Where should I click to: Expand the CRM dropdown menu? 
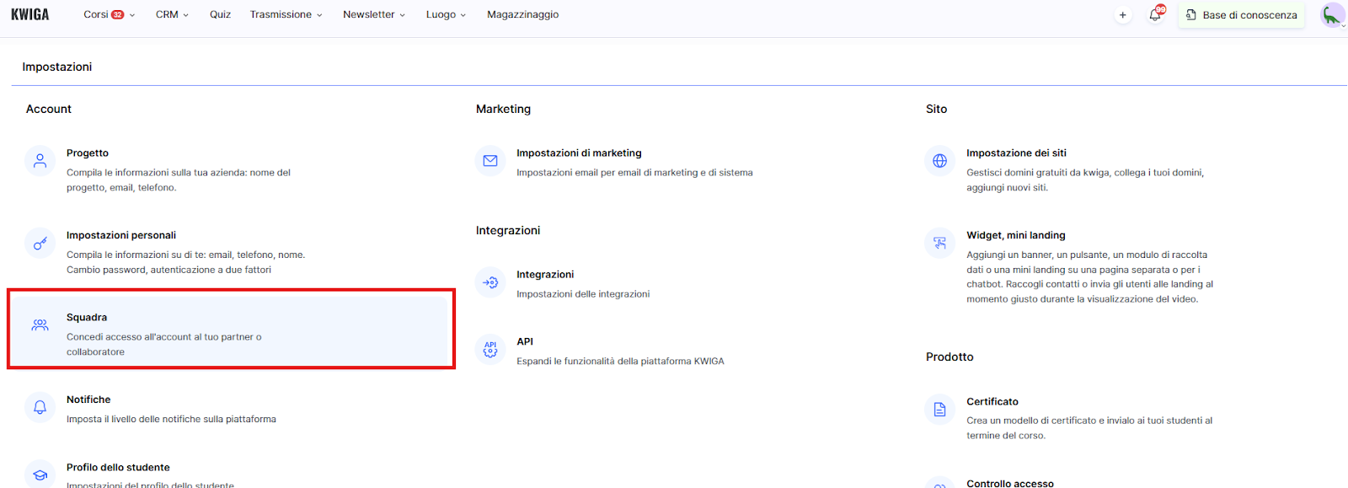[x=172, y=14]
